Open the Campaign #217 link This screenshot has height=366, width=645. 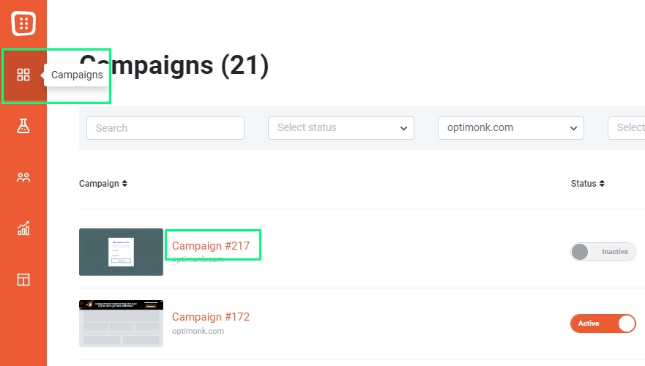pos(211,245)
